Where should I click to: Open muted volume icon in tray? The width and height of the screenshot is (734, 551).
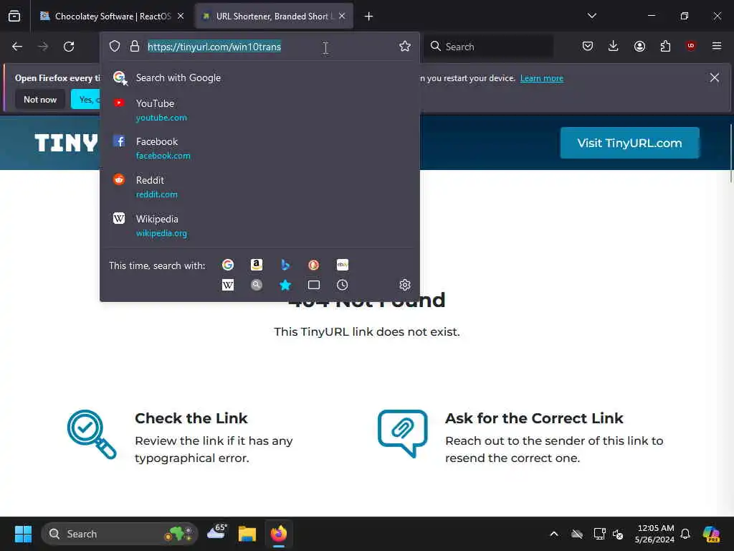(618, 534)
